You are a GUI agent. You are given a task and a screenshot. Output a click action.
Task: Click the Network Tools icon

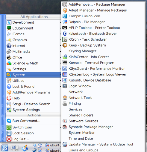[65, 98]
